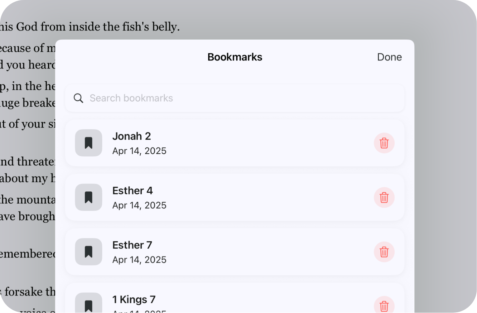Delete the 1 Kings 7 bookmark
Viewport: 477px width, 313px height.
[384, 306]
